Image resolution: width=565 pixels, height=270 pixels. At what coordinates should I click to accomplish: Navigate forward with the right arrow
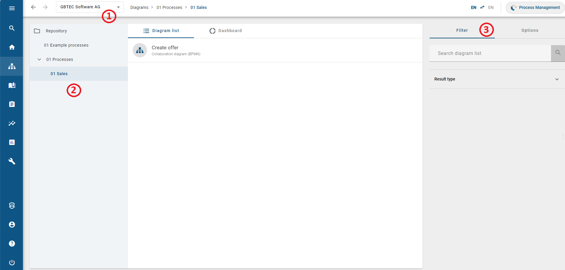coord(45,7)
